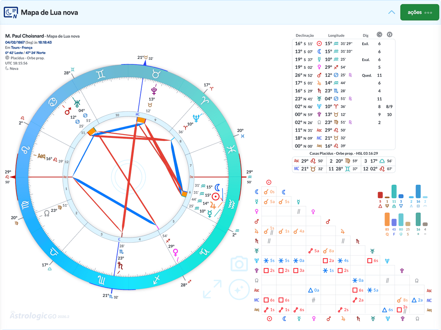This screenshot has width=441, height=330.
Task: Click the purple F bar labeled 45
Action: (394, 223)
